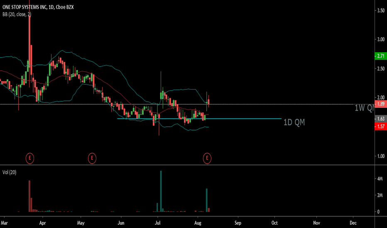This screenshot has height=228, width=387.
Task: Click the 2.50 price axis value
Action: click(381, 68)
